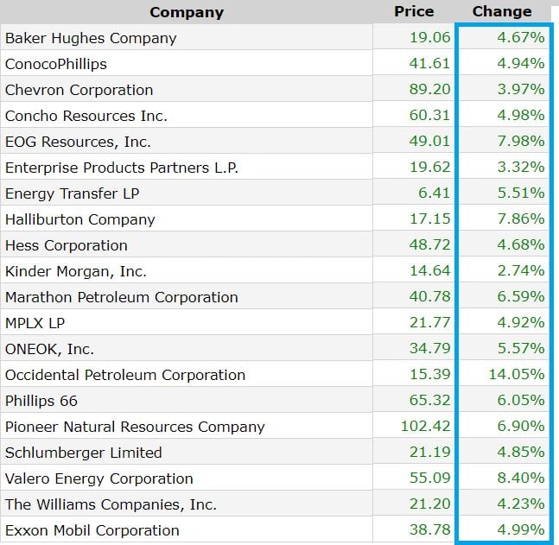Screen dimensions: 559x545
Task: Click Occidental's 14.05% change value
Action: point(517,375)
